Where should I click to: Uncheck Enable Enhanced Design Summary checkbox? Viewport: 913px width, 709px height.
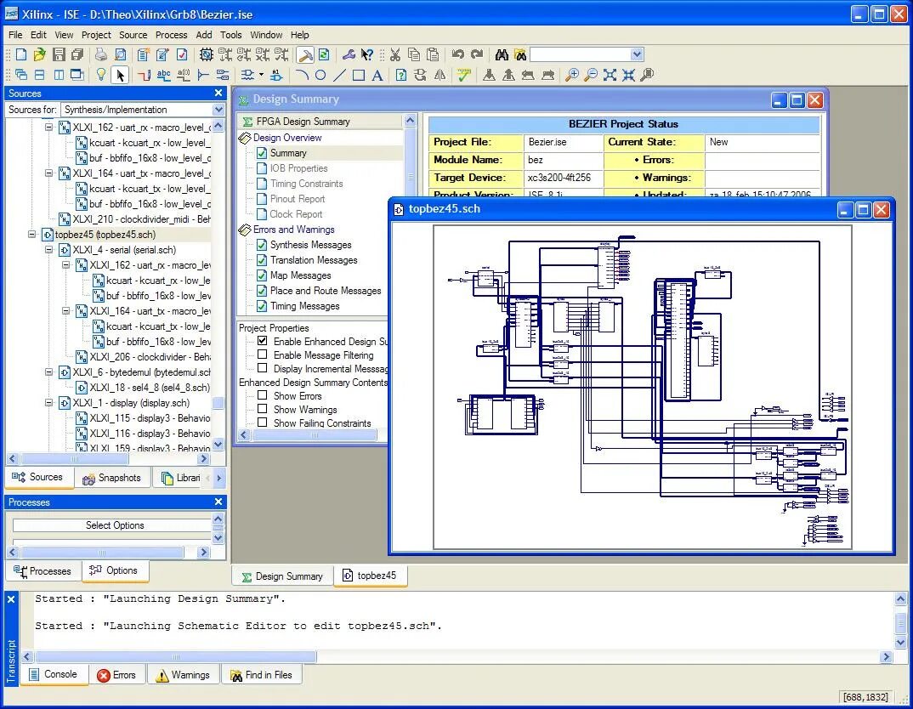(x=263, y=341)
